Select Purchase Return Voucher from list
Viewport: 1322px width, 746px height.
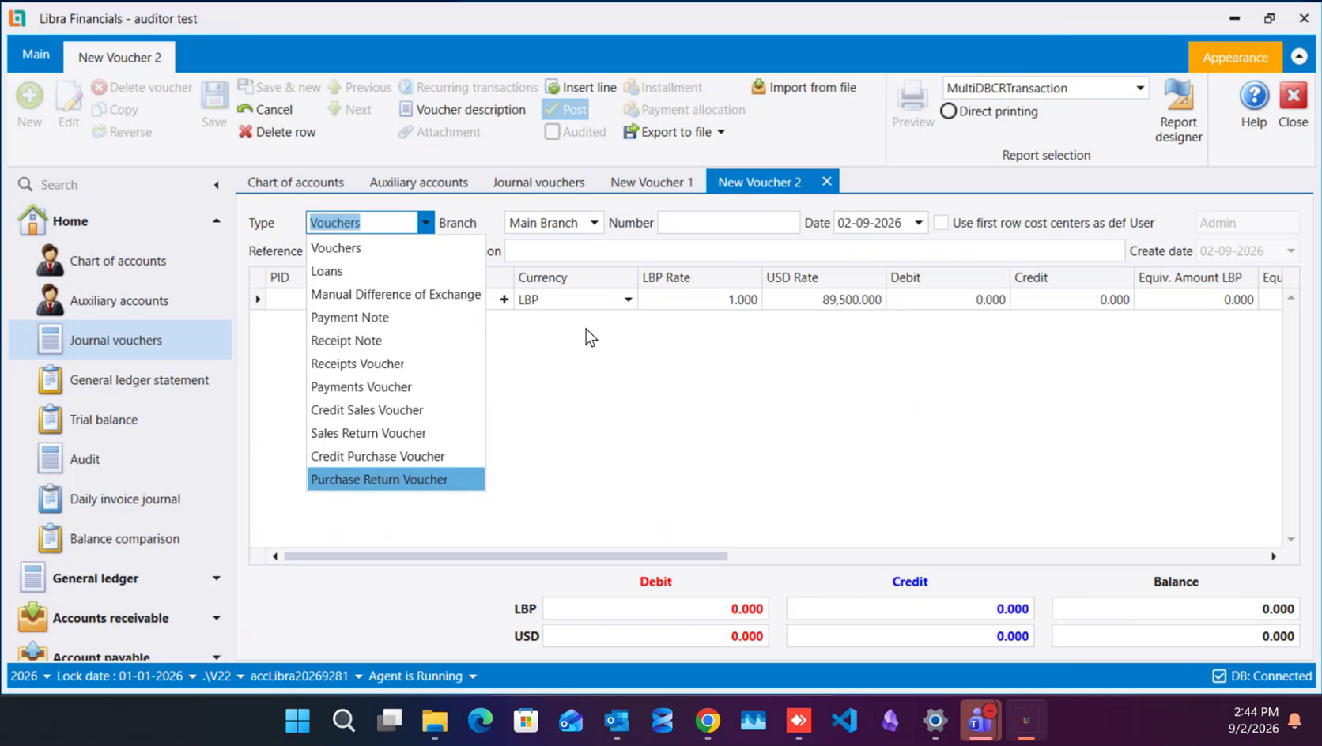395,480
